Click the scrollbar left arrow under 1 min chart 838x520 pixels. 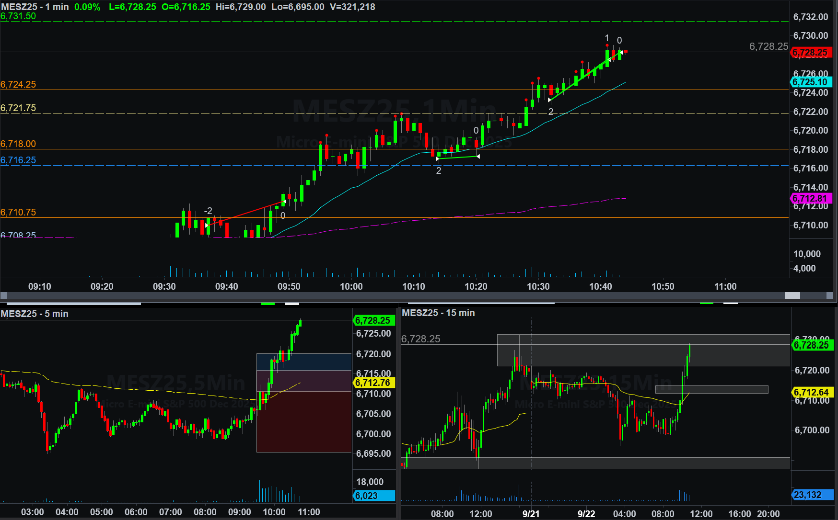pos(4,295)
